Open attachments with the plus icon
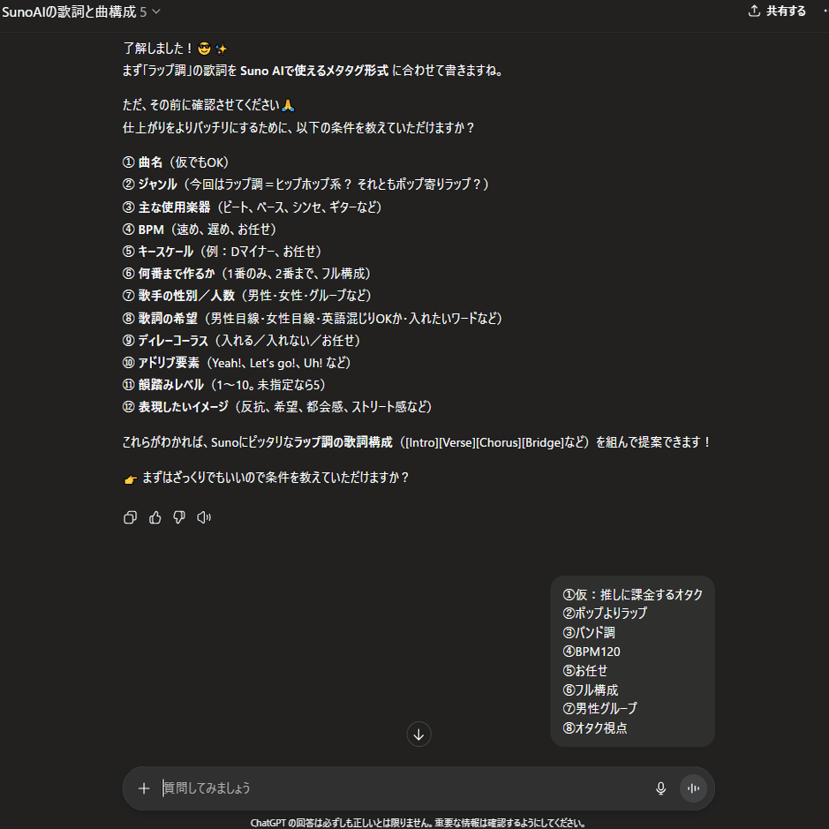The width and height of the screenshot is (829, 829). [x=144, y=788]
